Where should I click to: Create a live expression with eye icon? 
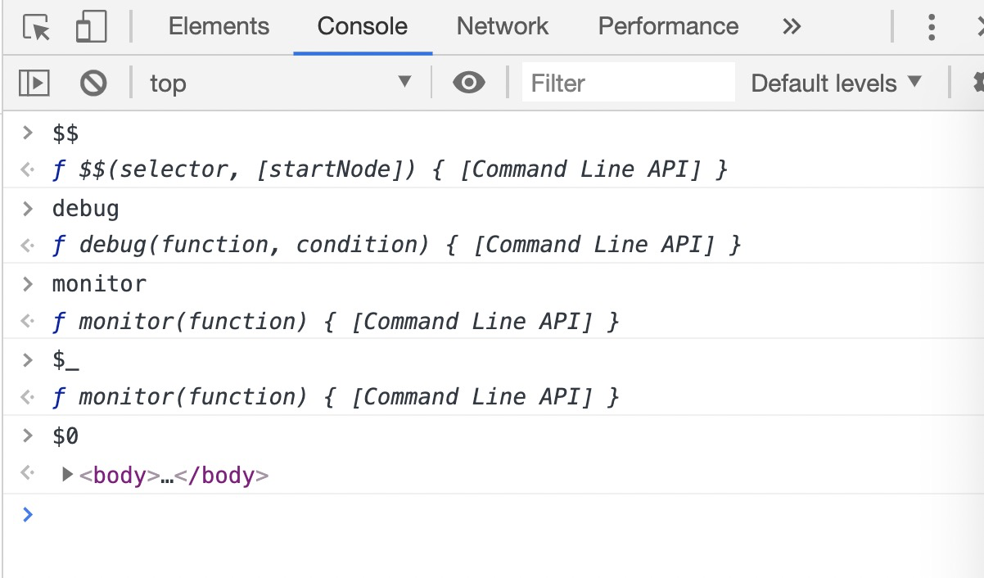pyautogui.click(x=468, y=83)
